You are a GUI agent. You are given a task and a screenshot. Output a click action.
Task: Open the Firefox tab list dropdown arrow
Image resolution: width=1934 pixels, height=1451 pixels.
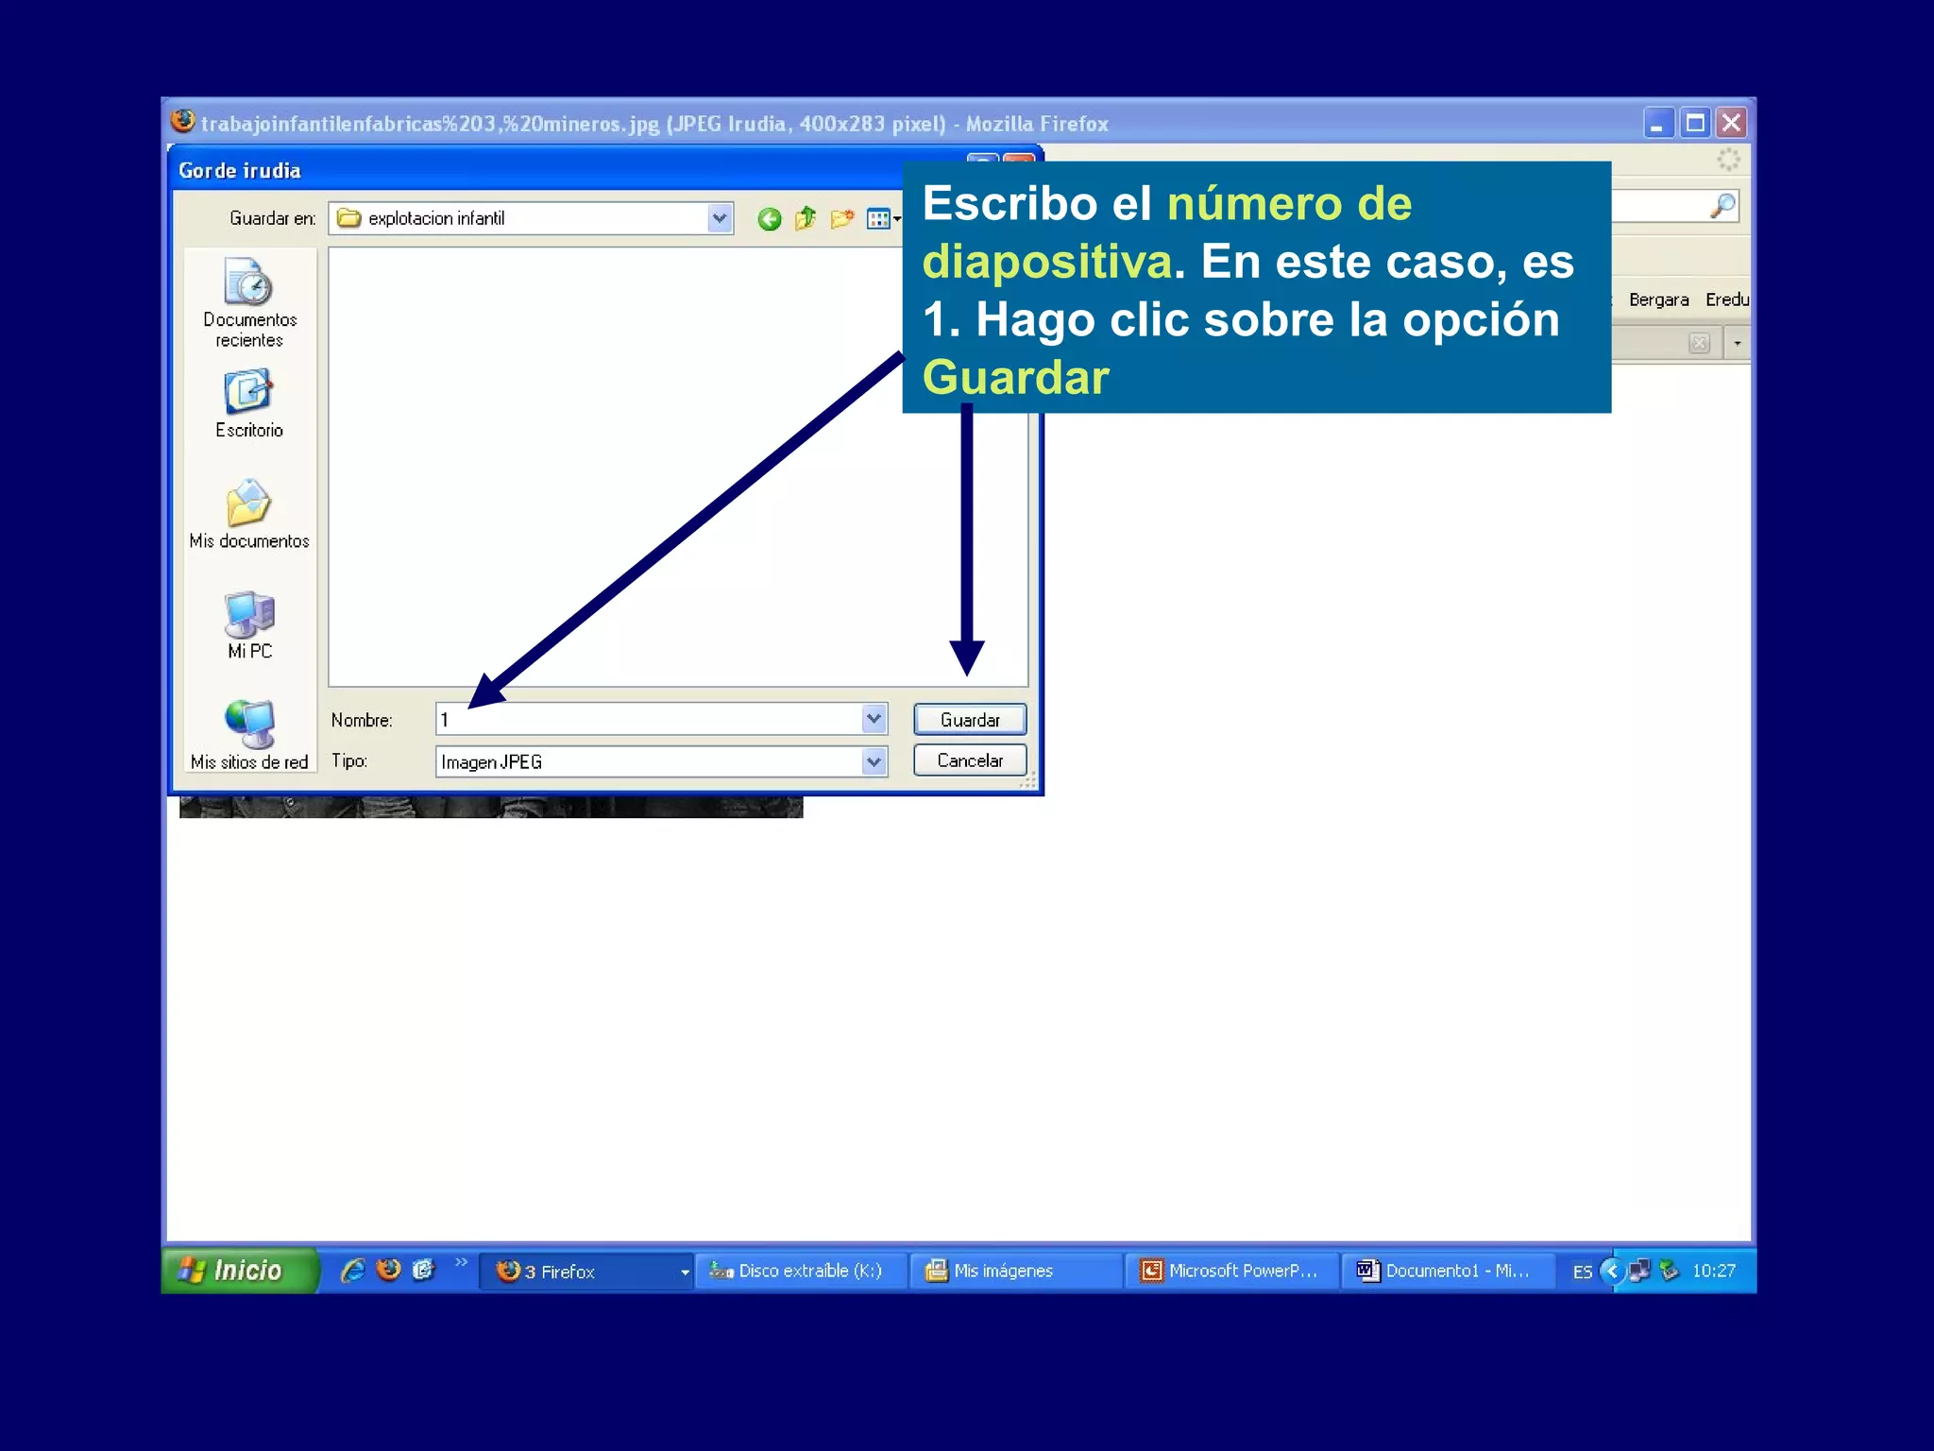1738,343
